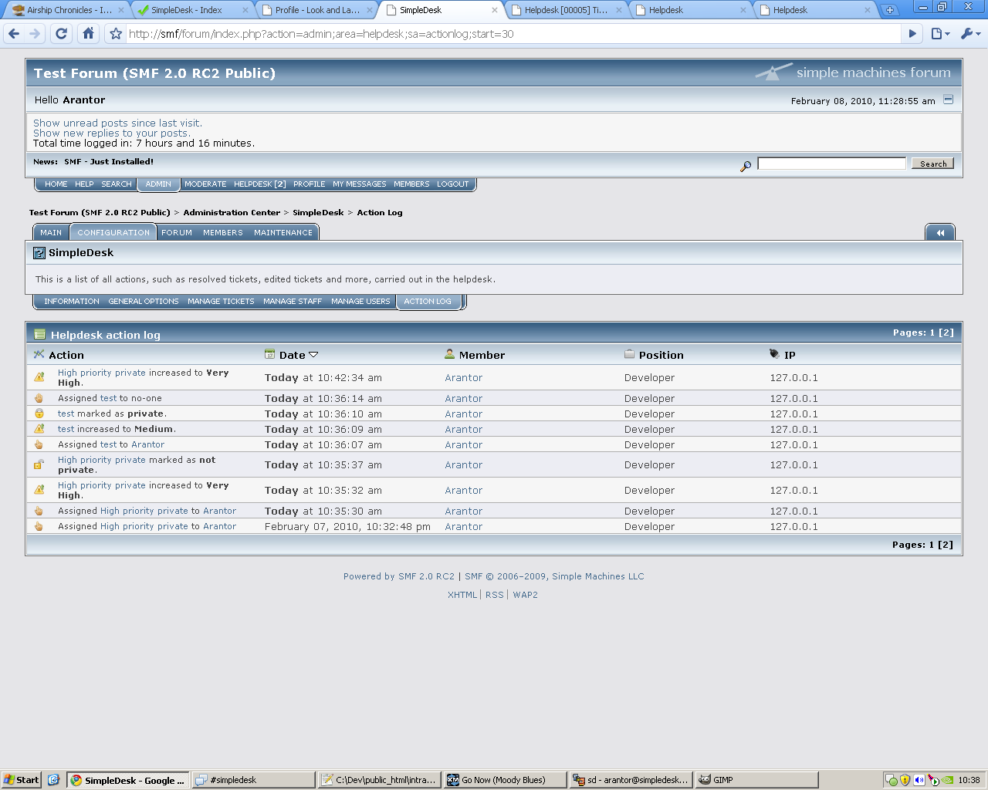Switch to Go Now (Moody Blues) taskbar item

505,780
